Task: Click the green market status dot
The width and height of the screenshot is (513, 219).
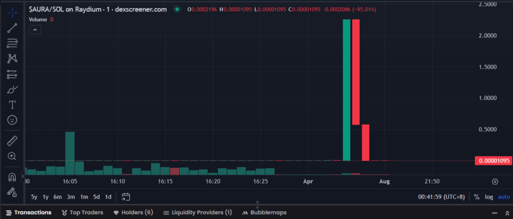Action: [x=177, y=9]
